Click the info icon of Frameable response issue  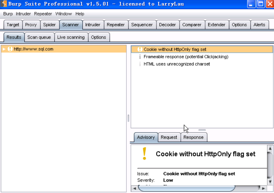(x=140, y=57)
